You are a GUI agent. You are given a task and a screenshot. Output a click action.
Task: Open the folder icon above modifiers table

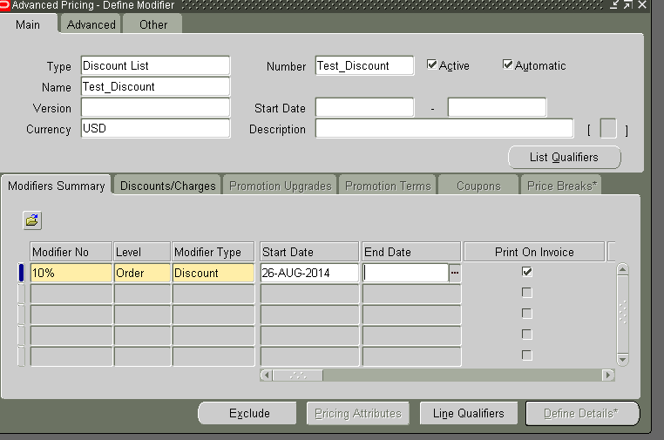32,220
